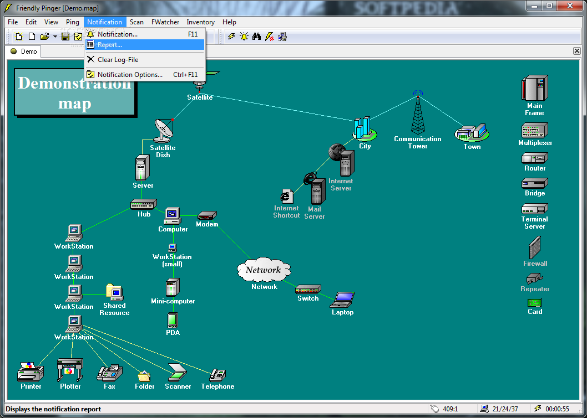This screenshot has width=587, height=418.
Task: Select the Modem device icon
Action: 207,215
